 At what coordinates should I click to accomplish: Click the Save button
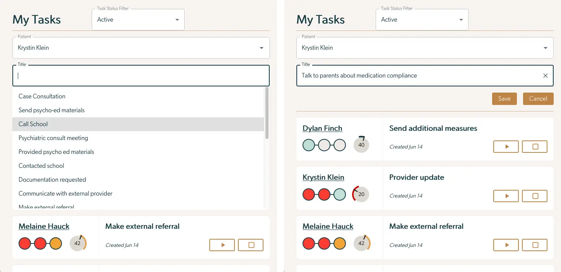point(504,98)
